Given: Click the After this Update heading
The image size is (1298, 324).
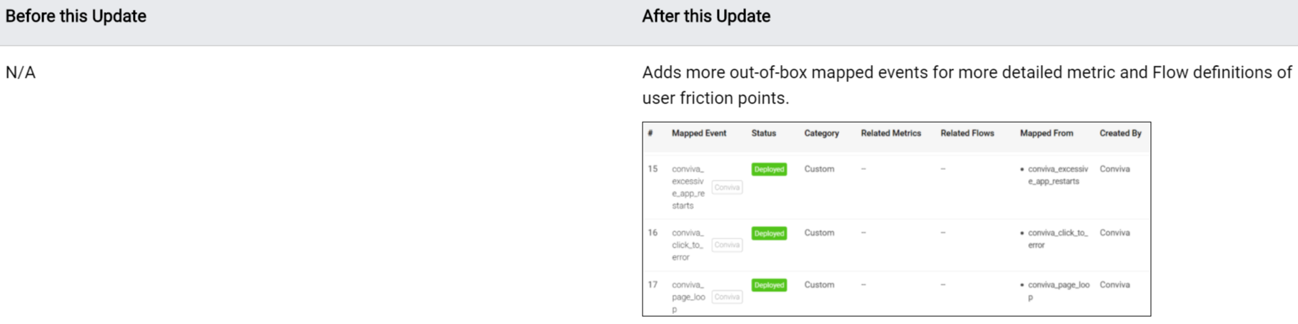Looking at the screenshot, I should [x=705, y=16].
